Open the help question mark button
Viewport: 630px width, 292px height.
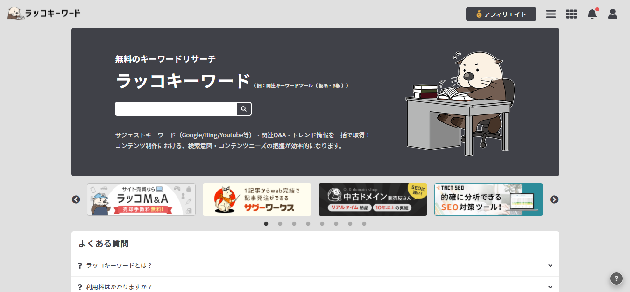616,278
